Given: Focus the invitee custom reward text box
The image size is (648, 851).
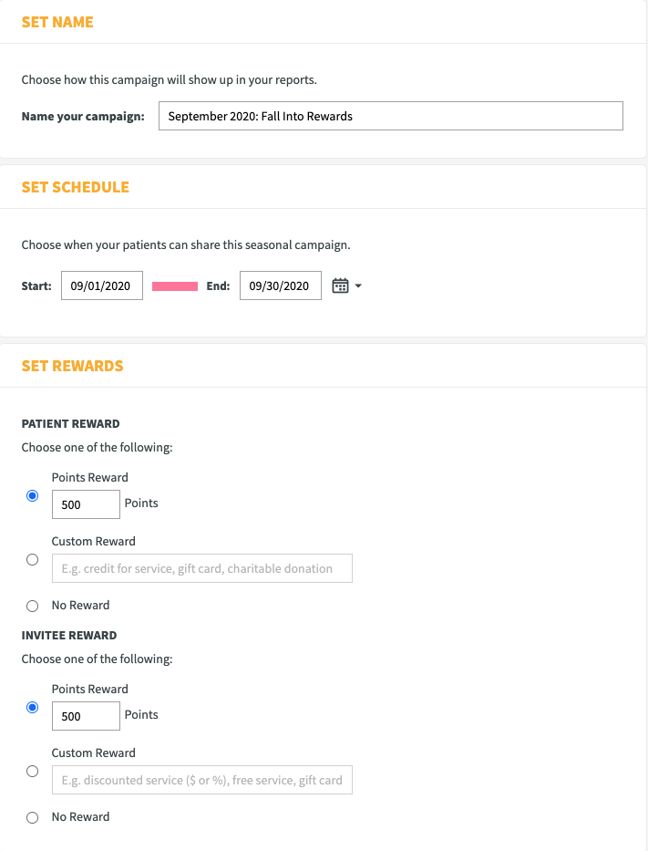Looking at the screenshot, I should pyautogui.click(x=202, y=780).
